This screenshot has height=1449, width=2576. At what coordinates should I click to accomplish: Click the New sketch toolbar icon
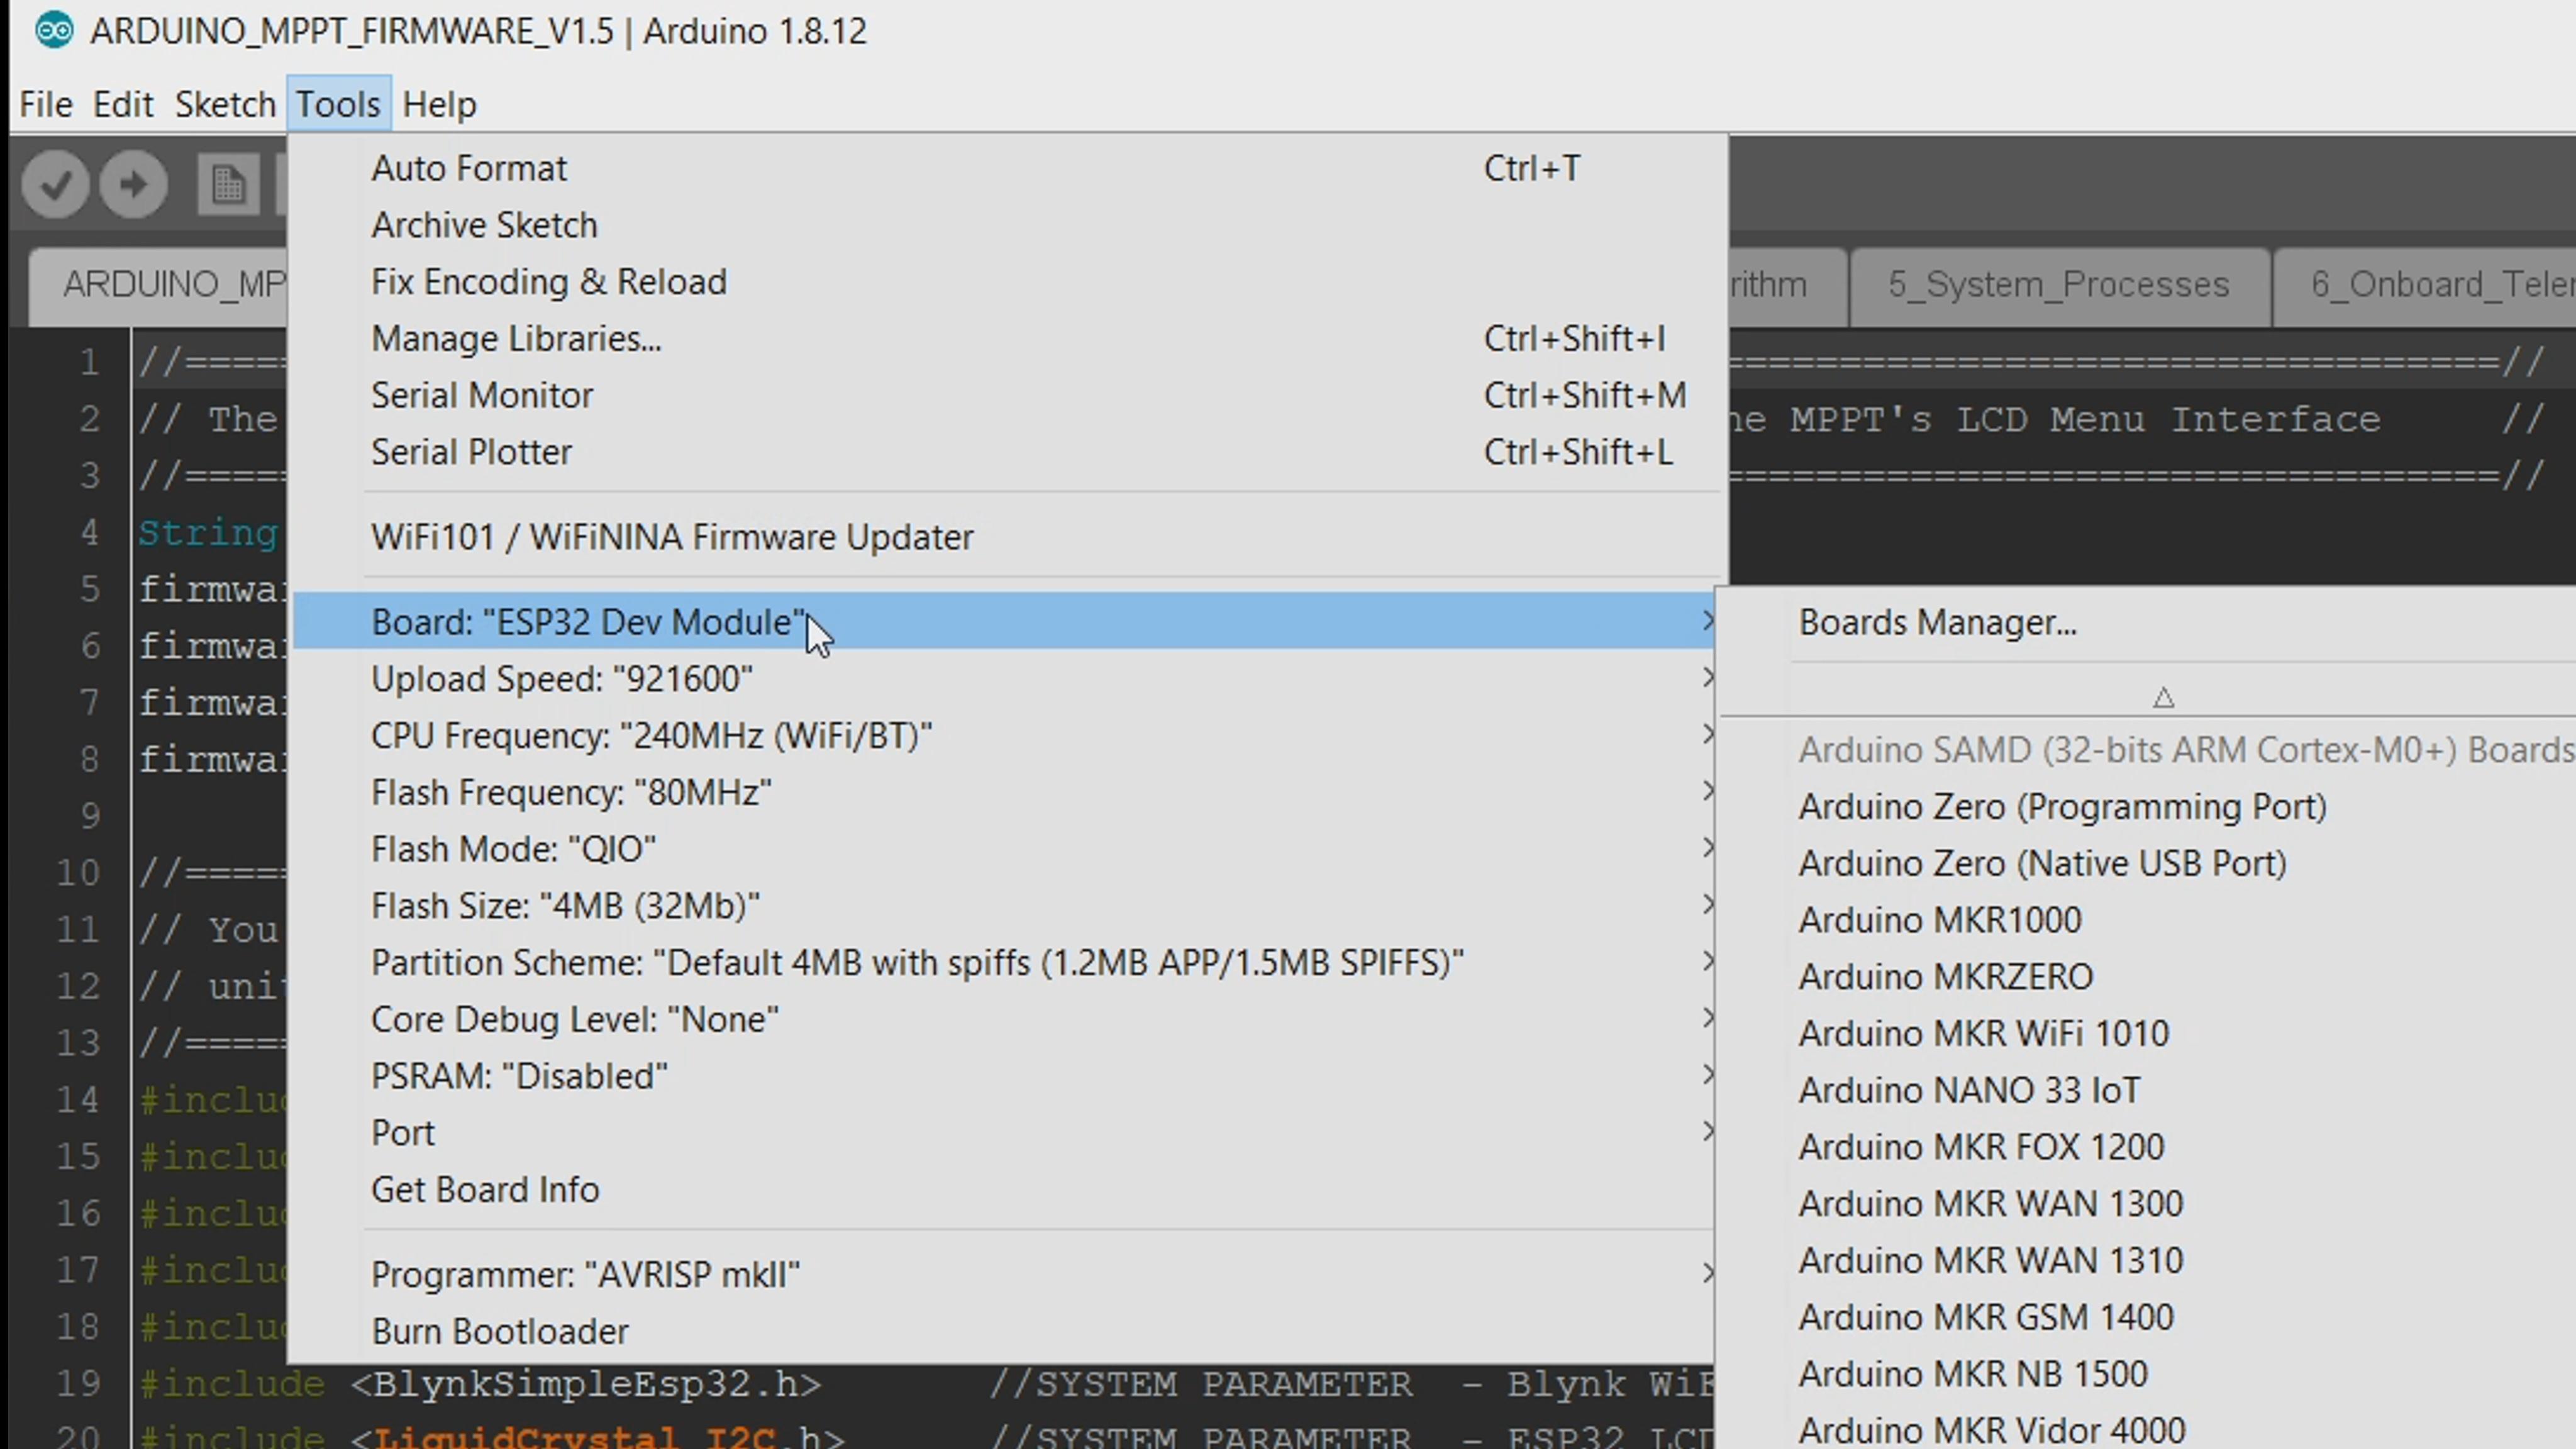tap(228, 184)
